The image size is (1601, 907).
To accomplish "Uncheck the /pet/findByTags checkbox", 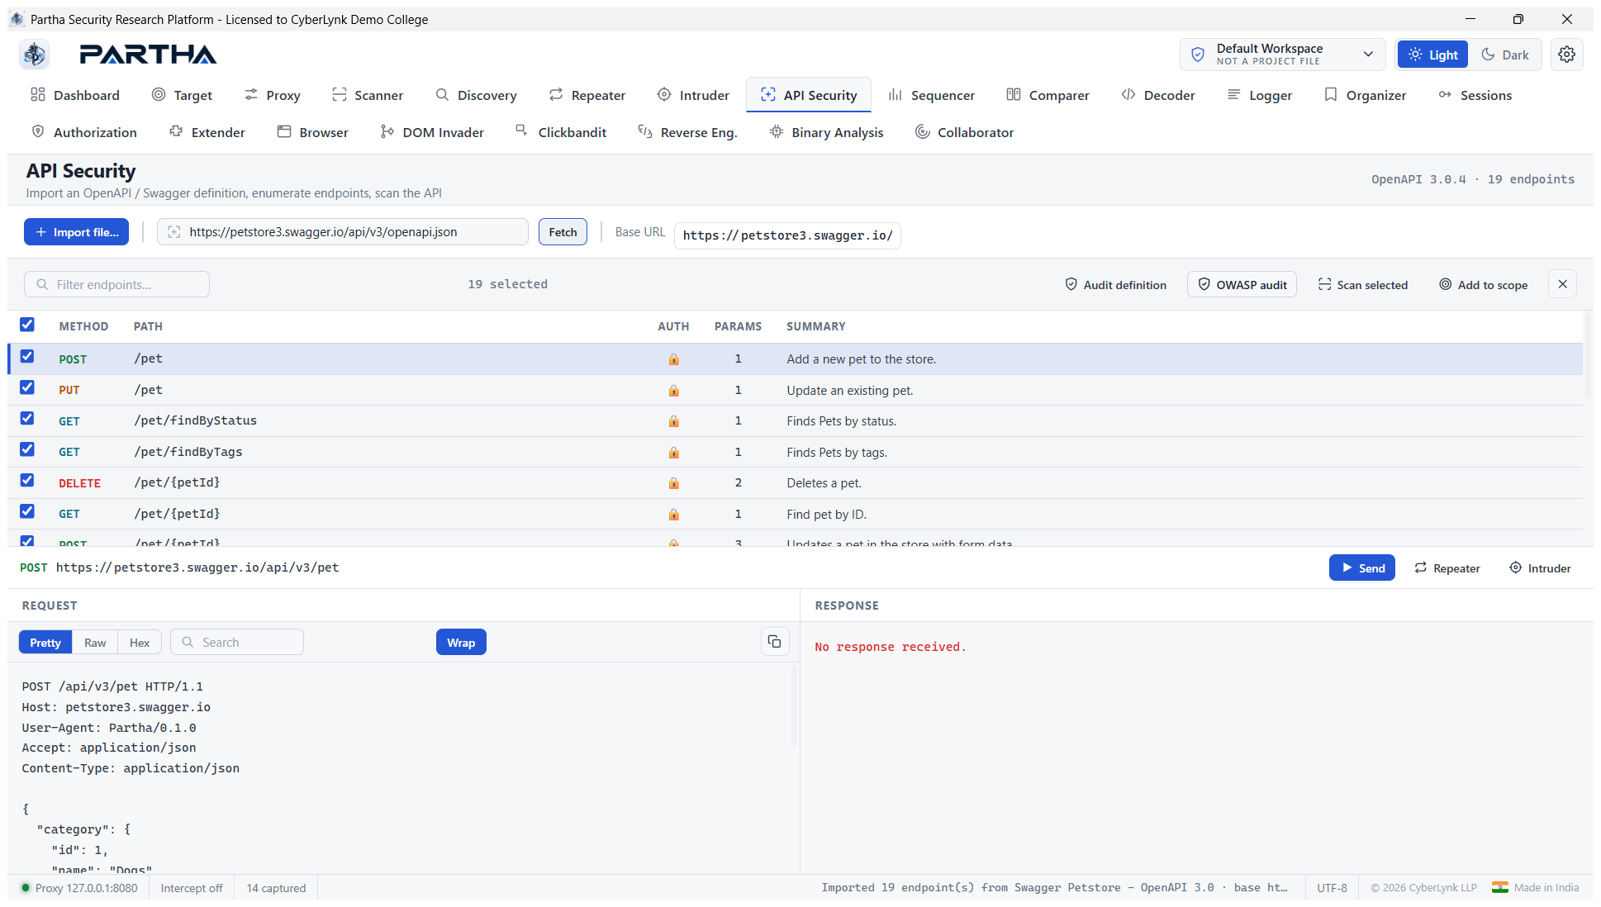I will click(x=27, y=449).
